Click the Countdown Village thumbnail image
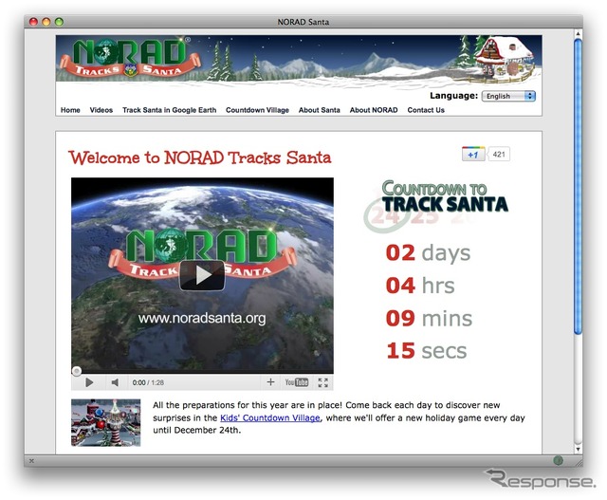Viewport: 607px width, 500px height. (x=105, y=422)
